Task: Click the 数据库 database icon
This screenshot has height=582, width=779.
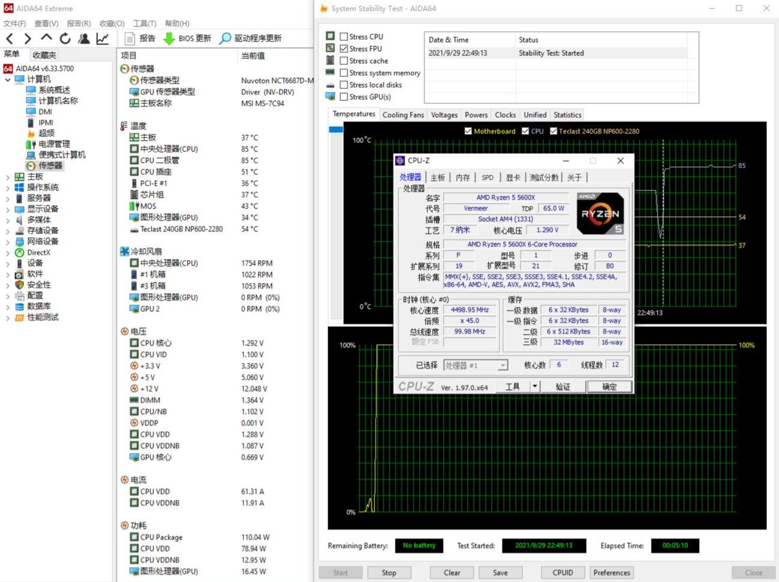Action: click(x=19, y=306)
